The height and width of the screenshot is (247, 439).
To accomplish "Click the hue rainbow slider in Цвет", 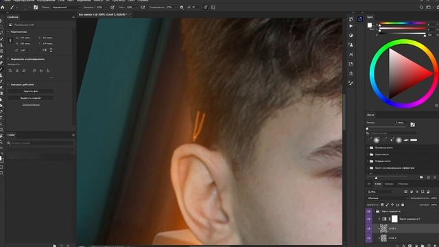I will [x=403, y=23].
